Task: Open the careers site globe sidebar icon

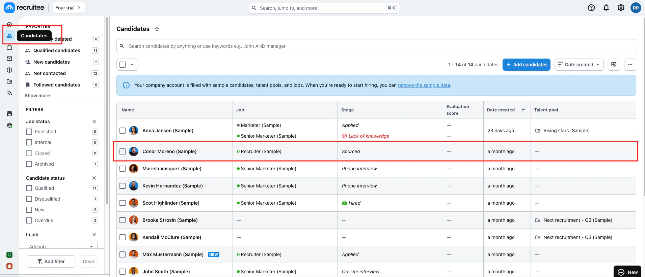Action: (x=9, y=125)
